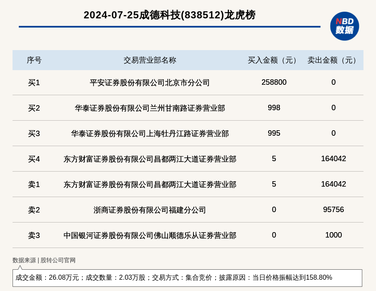Click the buy amount 0 in row 卖3

[x=274, y=235]
